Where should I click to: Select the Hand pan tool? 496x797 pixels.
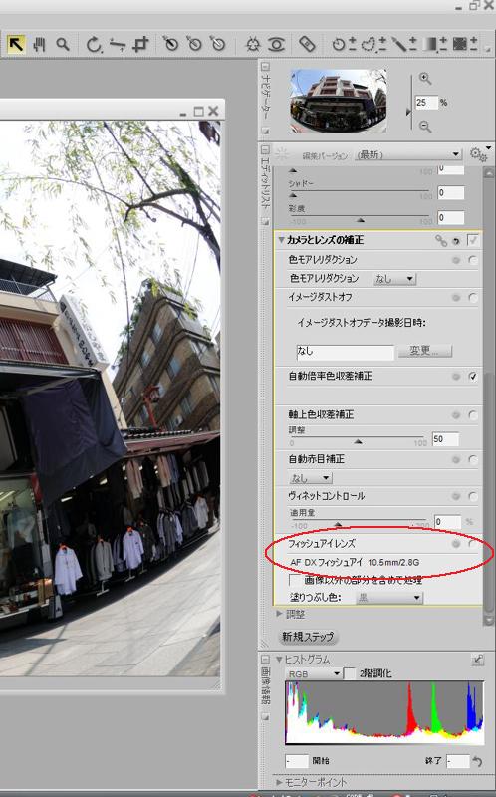tap(39, 44)
